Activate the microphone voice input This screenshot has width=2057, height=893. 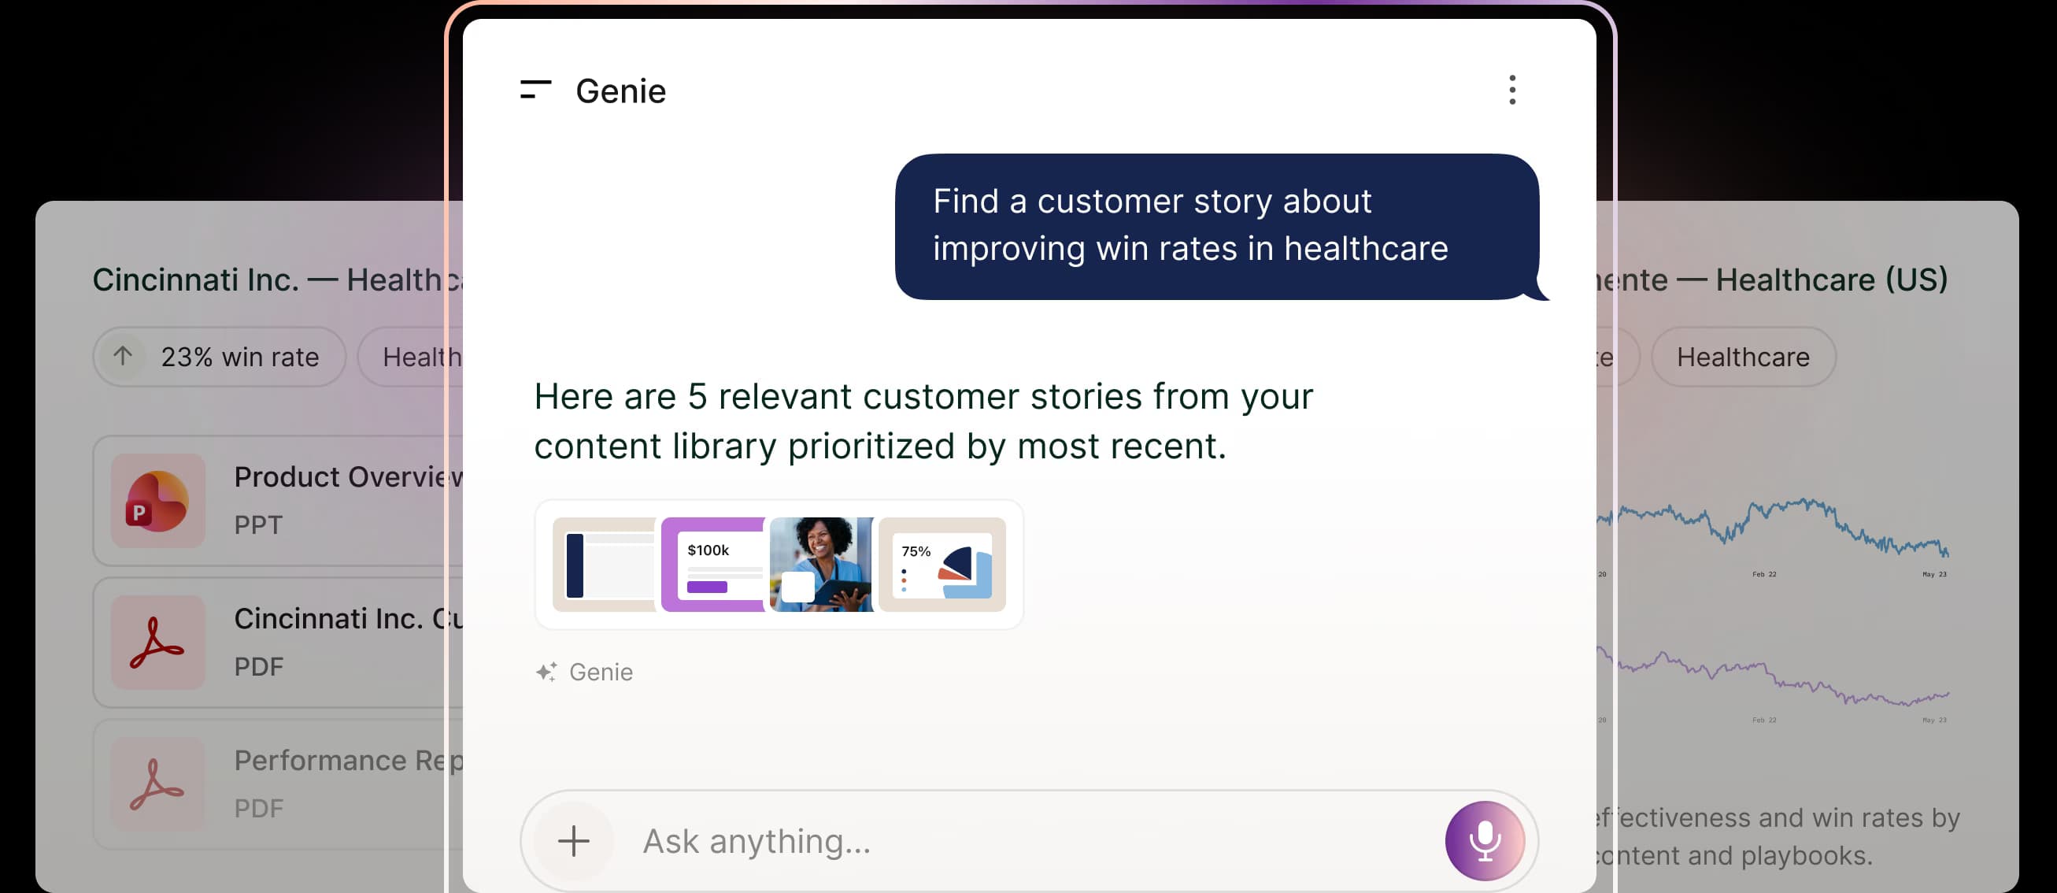coord(1484,840)
